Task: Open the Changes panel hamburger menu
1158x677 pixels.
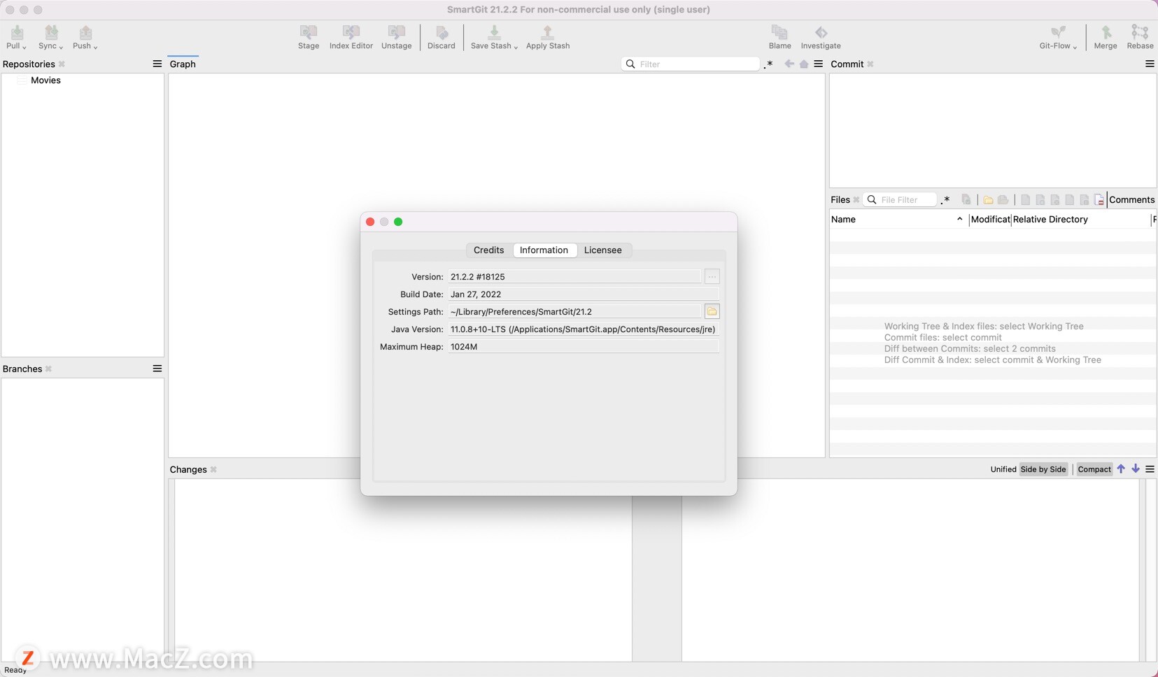Action: (1150, 469)
